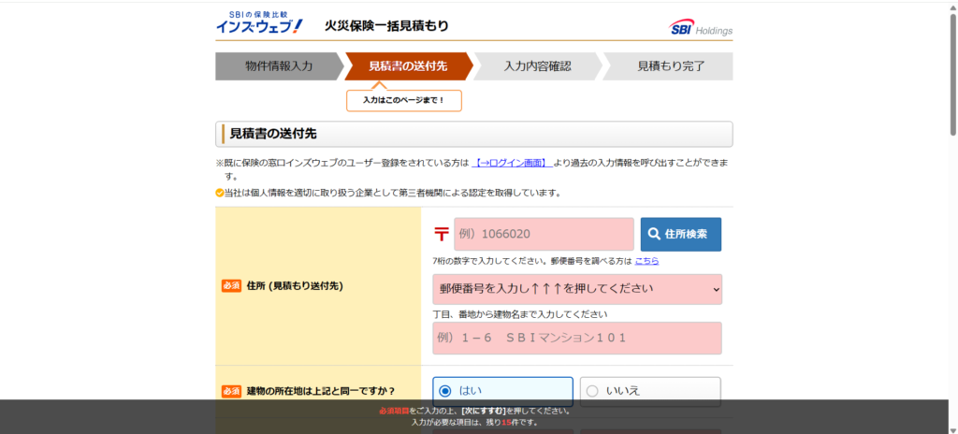Screen dimensions: 958x434
Task: Switch to the 入力内容確認 step
Action: click(537, 66)
